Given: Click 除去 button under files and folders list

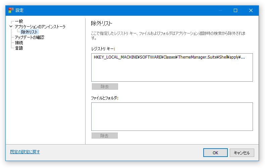Looking at the screenshot, I should click(x=105, y=136).
